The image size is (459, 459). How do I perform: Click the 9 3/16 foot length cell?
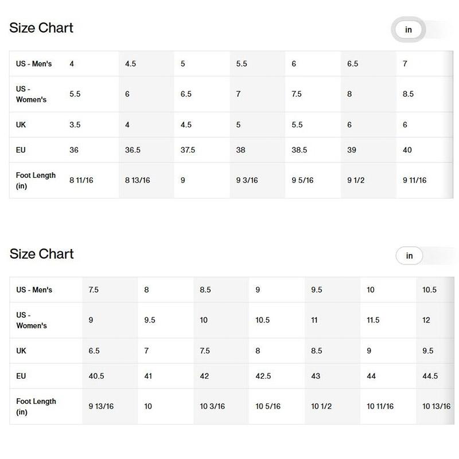[247, 180]
